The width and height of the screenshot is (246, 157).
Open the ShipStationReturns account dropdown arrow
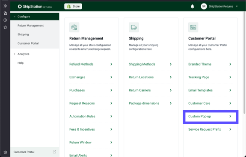tap(237, 6)
